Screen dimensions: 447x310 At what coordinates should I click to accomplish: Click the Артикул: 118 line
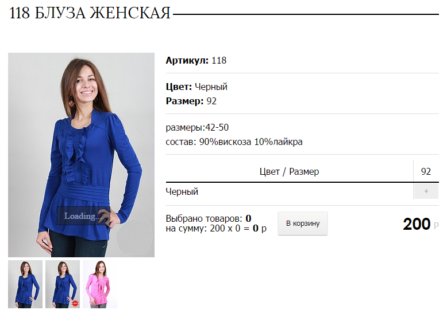196,60
